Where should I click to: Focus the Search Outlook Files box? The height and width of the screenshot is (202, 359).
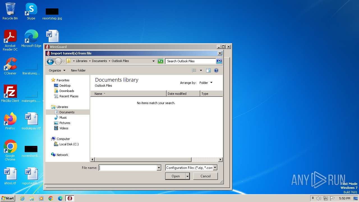point(190,61)
